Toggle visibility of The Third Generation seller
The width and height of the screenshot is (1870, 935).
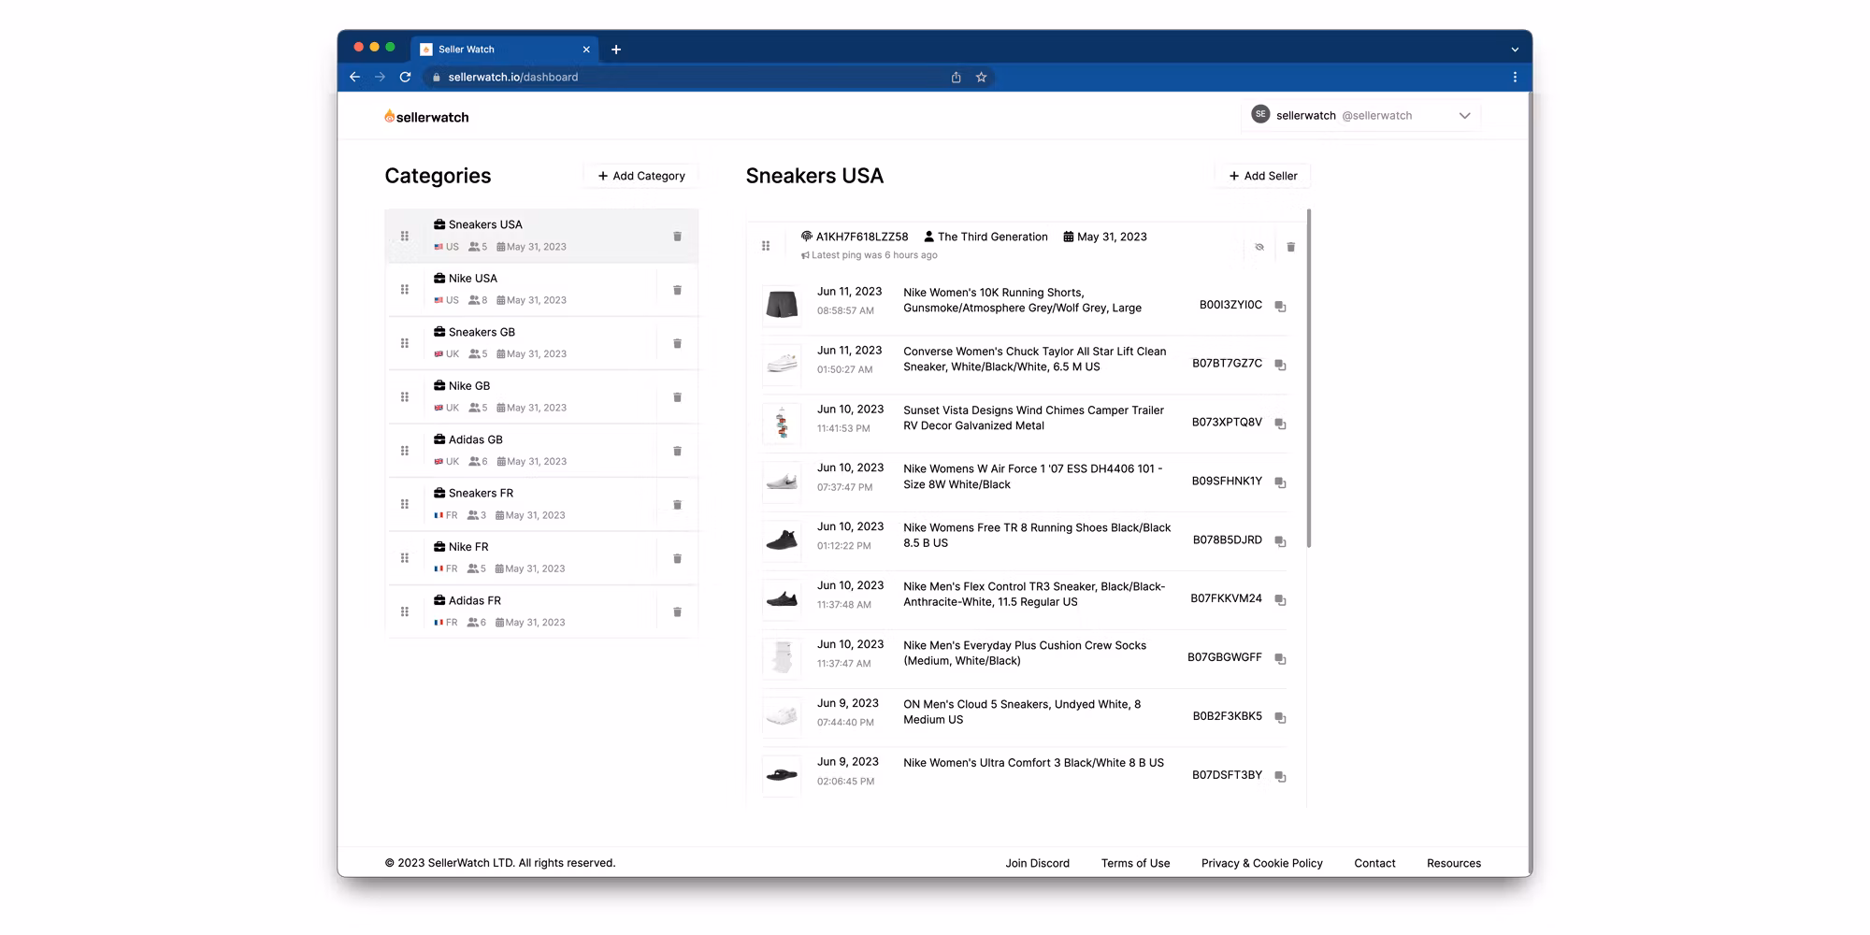(x=1259, y=247)
